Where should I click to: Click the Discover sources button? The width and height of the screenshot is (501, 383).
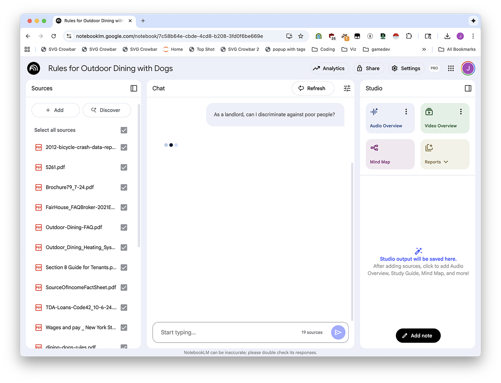click(107, 110)
